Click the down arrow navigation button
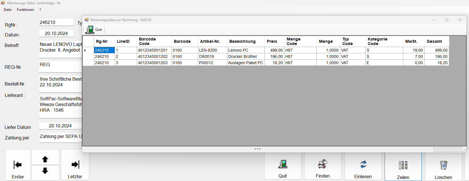 click(45, 173)
